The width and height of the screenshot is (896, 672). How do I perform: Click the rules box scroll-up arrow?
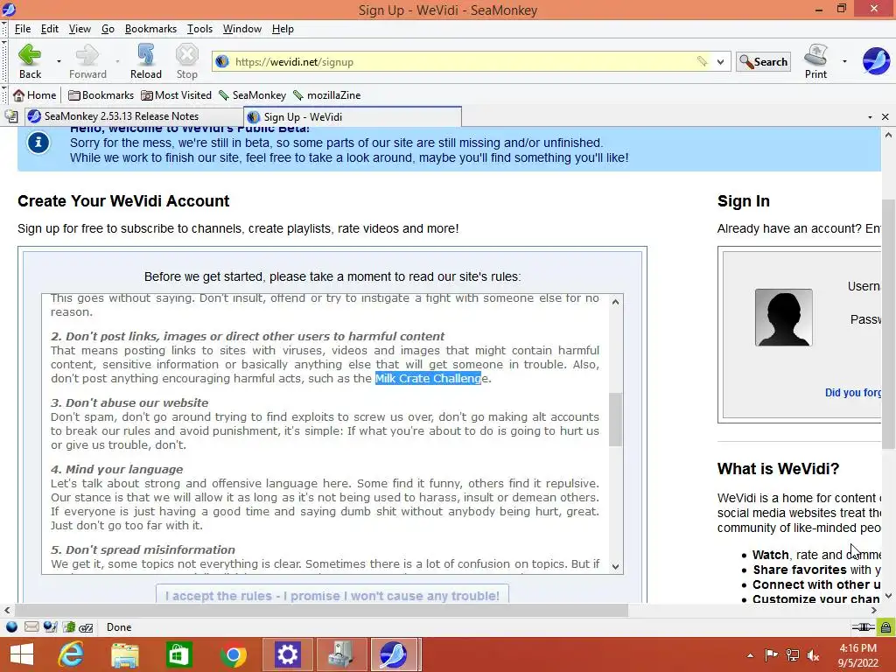click(x=615, y=302)
